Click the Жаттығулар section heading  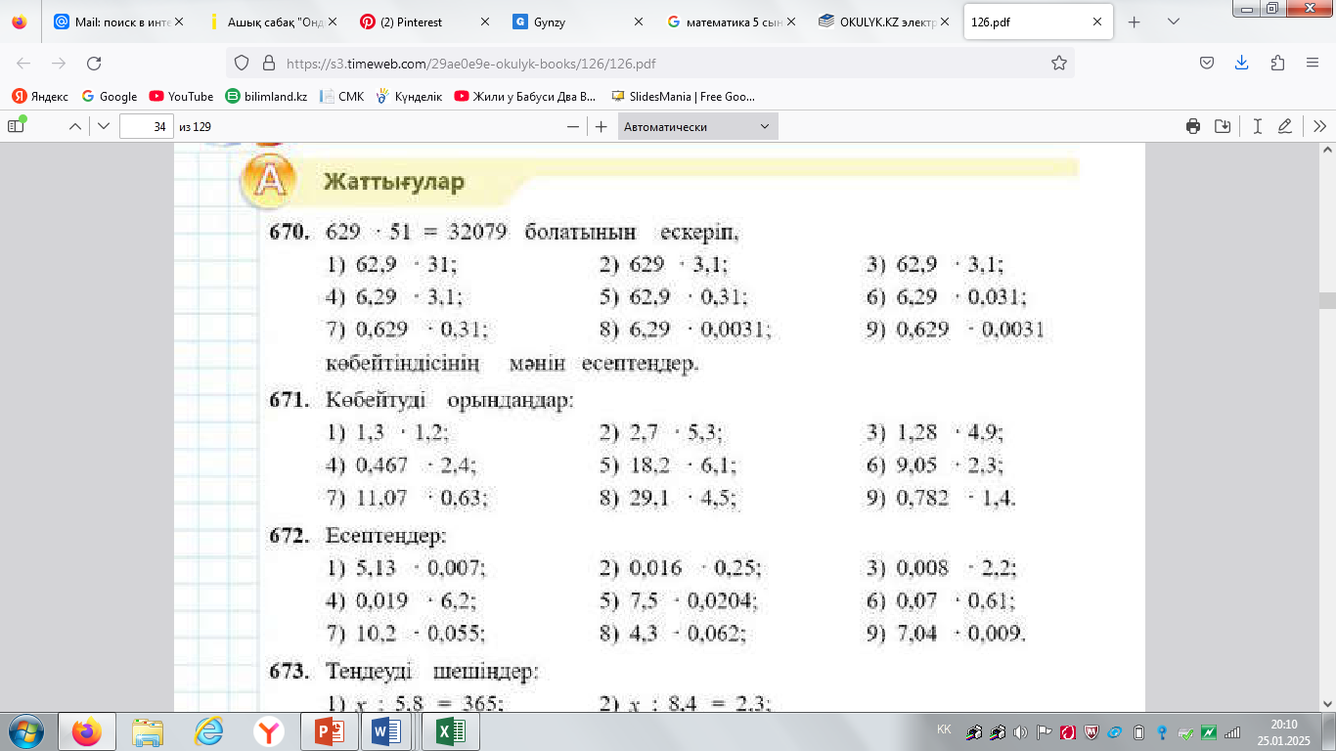pyautogui.click(x=394, y=182)
